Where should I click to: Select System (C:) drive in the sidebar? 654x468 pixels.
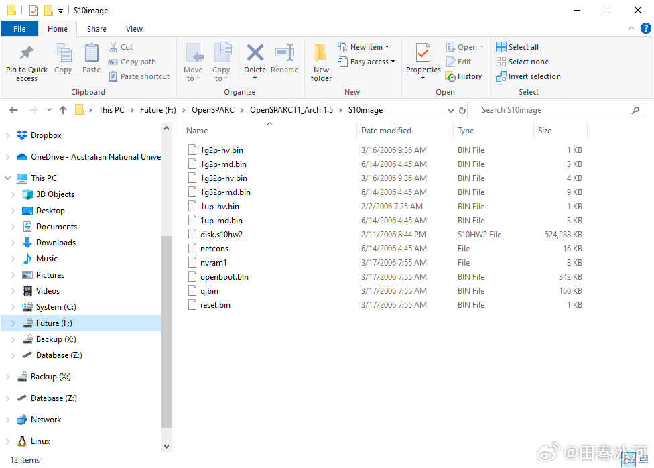click(x=56, y=307)
